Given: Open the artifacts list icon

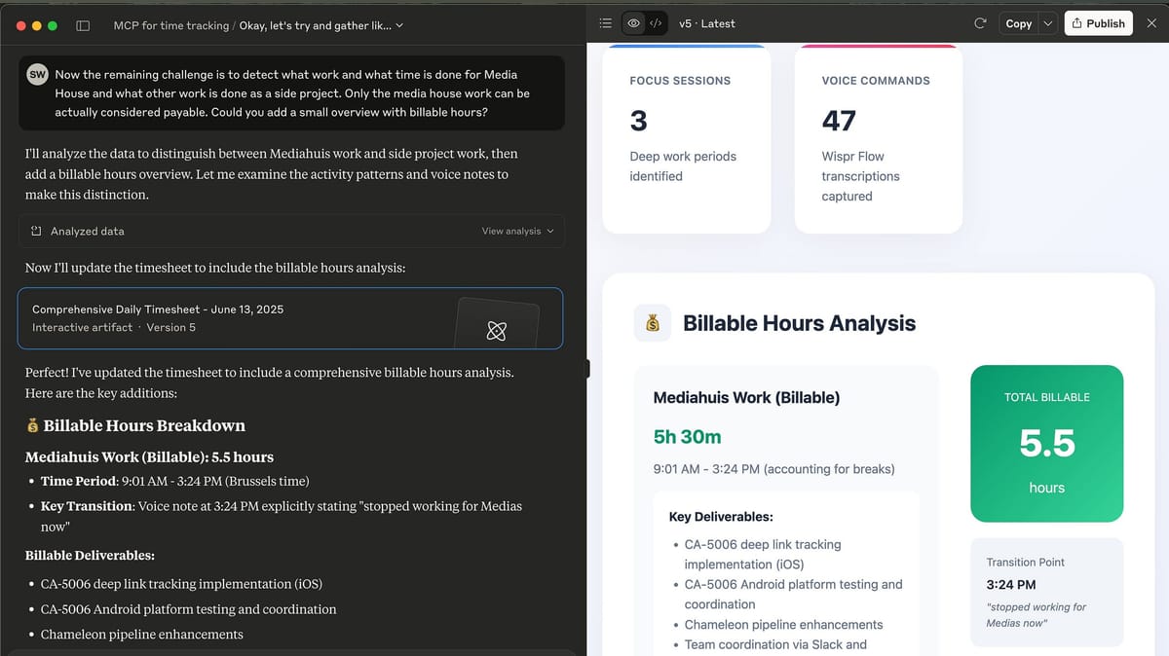Looking at the screenshot, I should tap(605, 23).
